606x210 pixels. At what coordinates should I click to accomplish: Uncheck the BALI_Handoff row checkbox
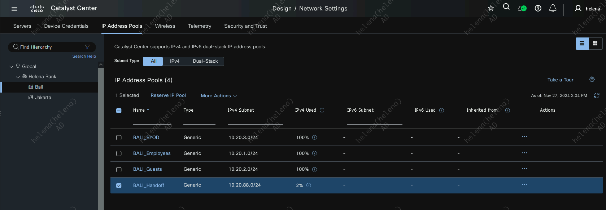pyautogui.click(x=119, y=186)
